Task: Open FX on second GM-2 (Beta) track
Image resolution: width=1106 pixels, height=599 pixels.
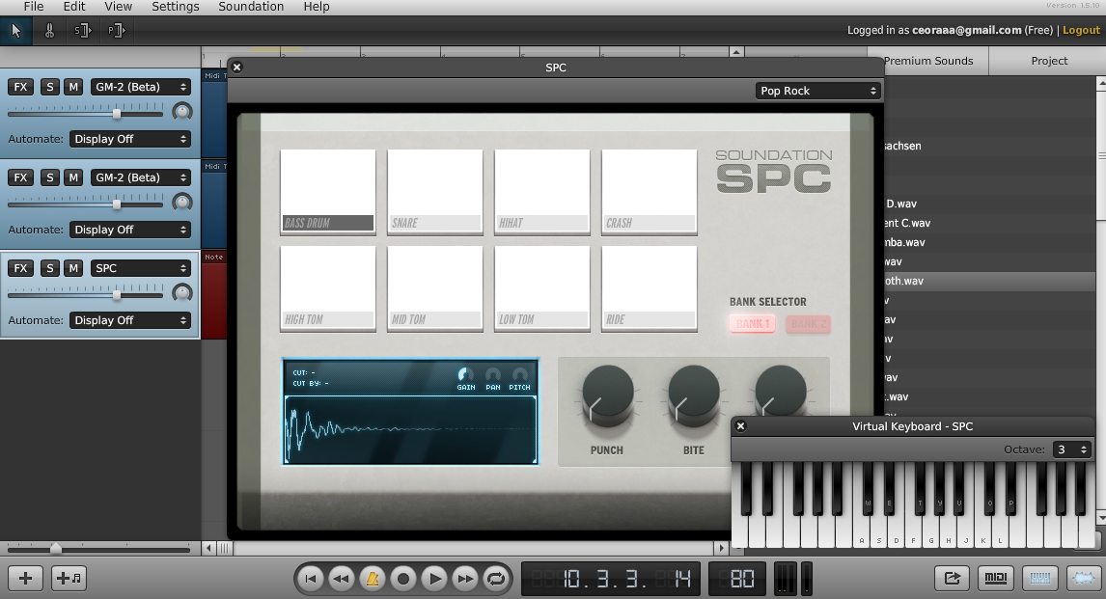Action: (20, 177)
